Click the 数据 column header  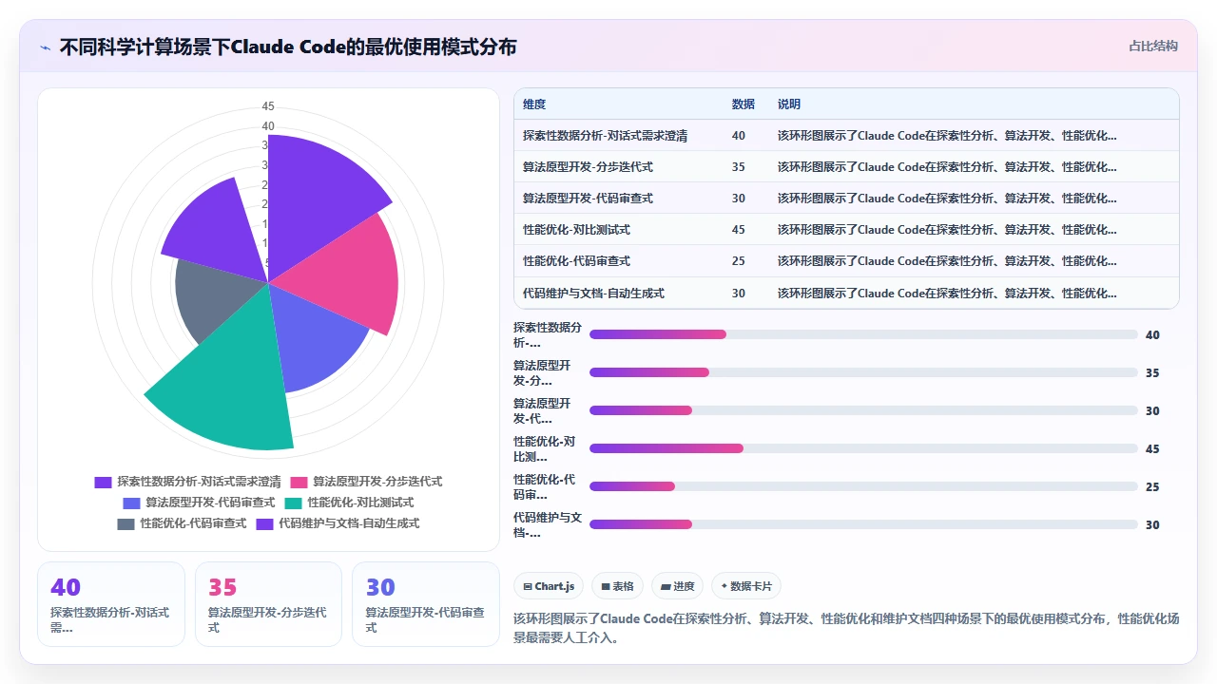pos(744,104)
